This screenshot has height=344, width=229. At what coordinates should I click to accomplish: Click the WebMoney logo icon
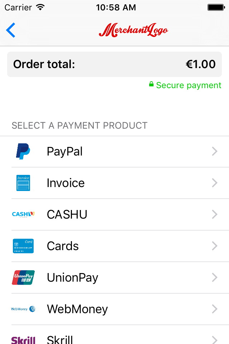[23, 309]
